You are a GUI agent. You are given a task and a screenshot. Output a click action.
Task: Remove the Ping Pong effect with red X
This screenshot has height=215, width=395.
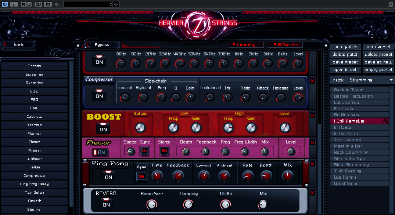click(312, 164)
